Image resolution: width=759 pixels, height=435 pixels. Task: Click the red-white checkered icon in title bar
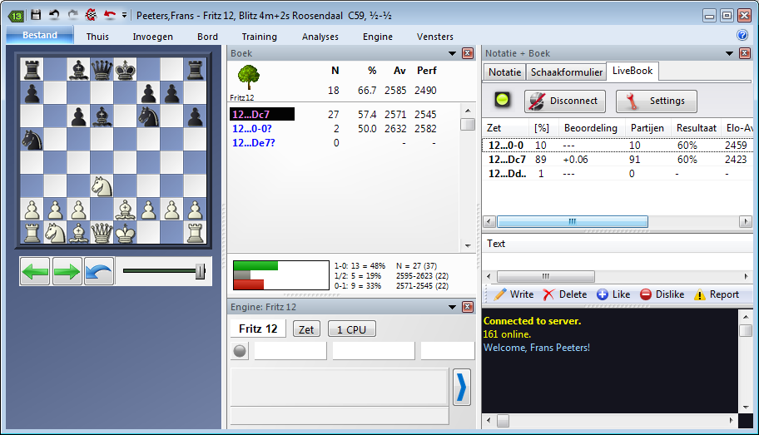91,15
